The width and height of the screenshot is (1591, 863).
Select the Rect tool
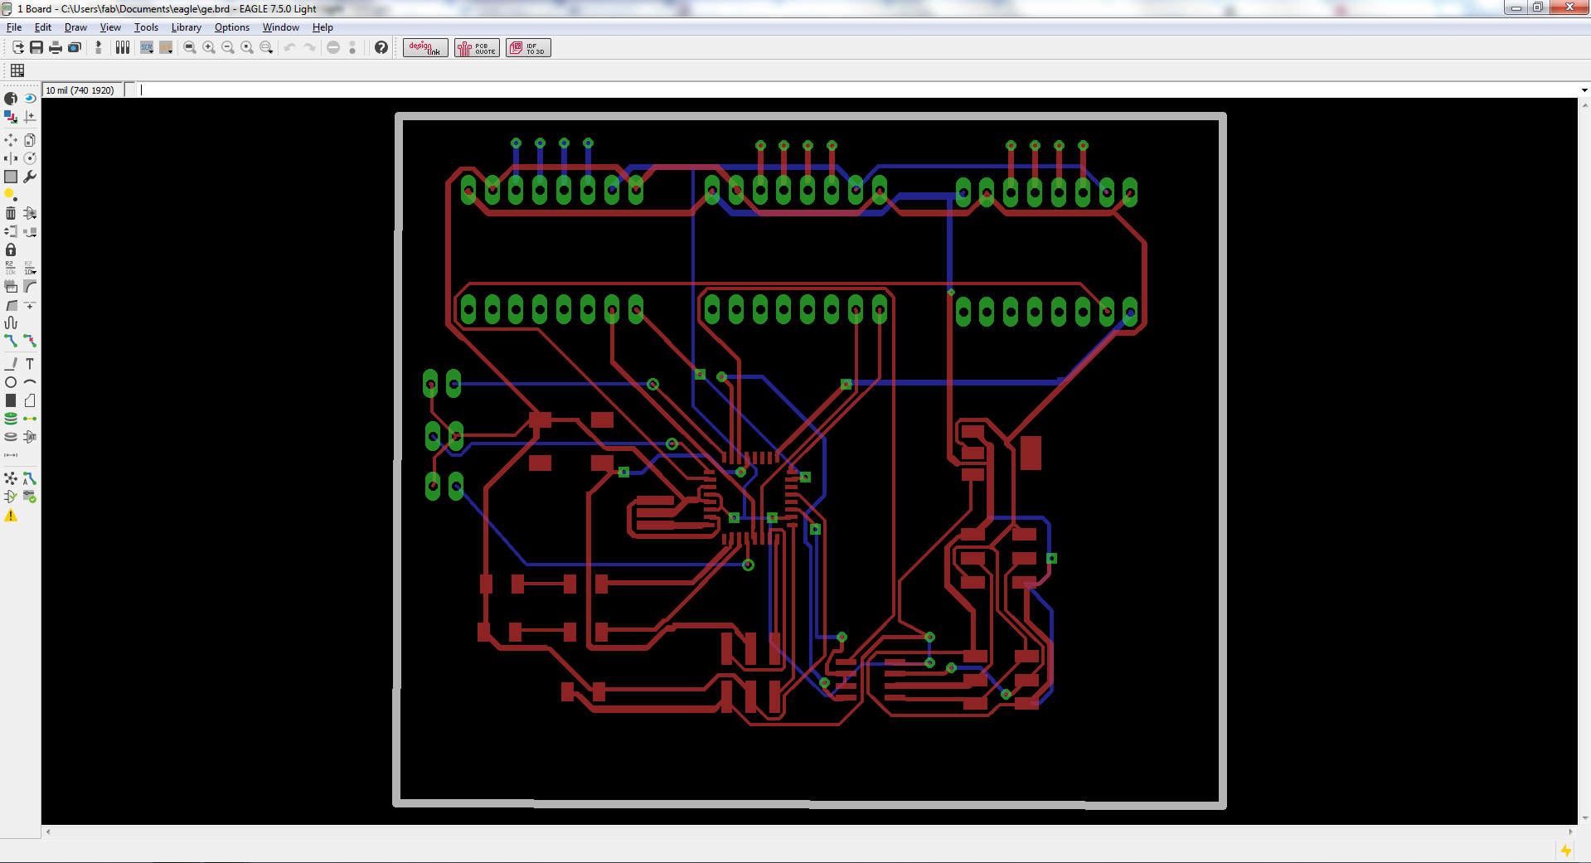point(11,400)
